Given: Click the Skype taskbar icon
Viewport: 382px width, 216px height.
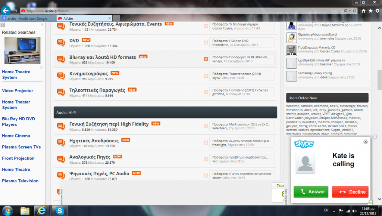Looking at the screenshot, I should pos(60,211).
